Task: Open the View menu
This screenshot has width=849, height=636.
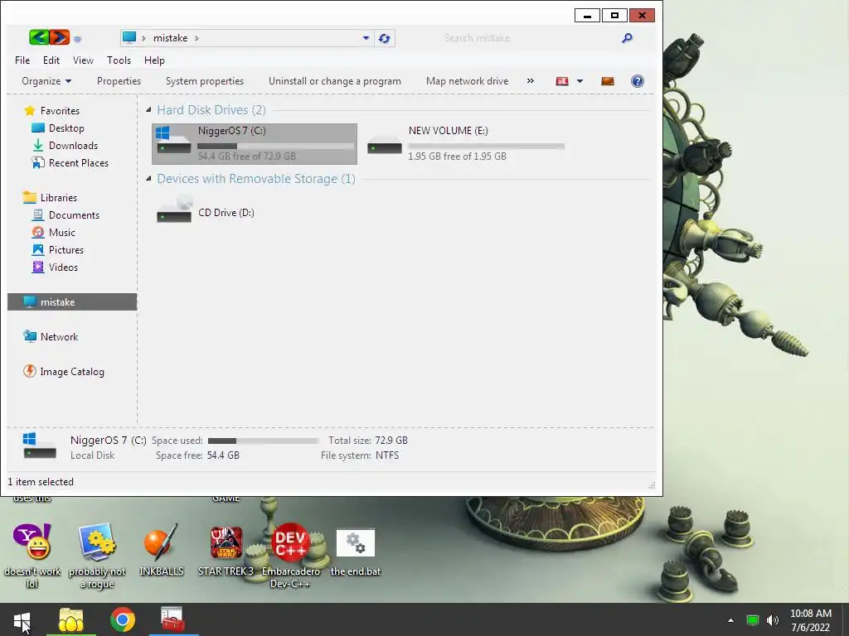Action: [x=83, y=60]
